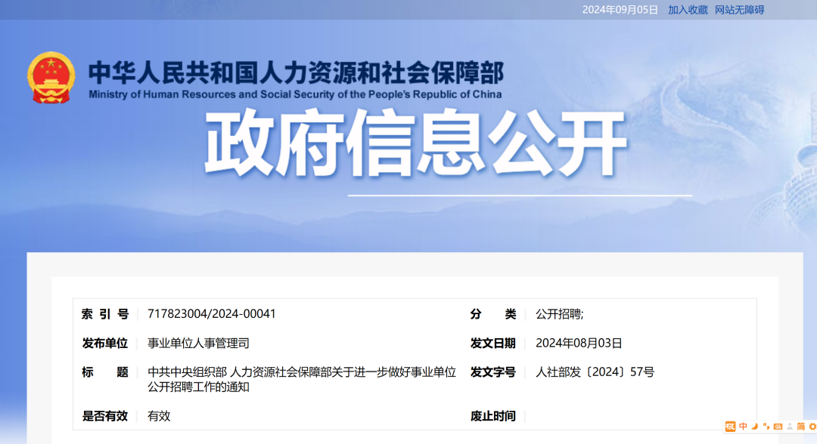This screenshot has width=817, height=444.
Task: Click 加入收藏 link in top bar
Action: (x=688, y=10)
